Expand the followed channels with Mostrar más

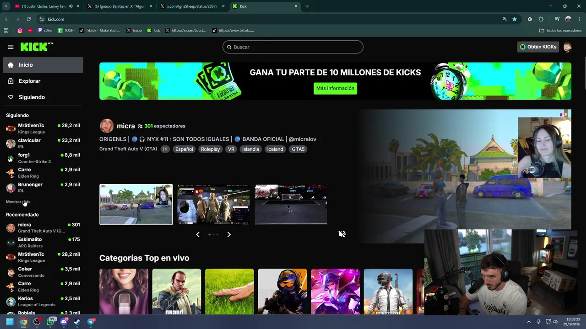[x=18, y=202]
